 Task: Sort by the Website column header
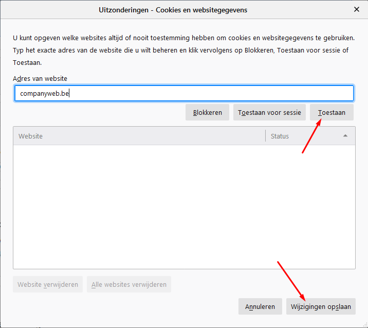point(139,136)
